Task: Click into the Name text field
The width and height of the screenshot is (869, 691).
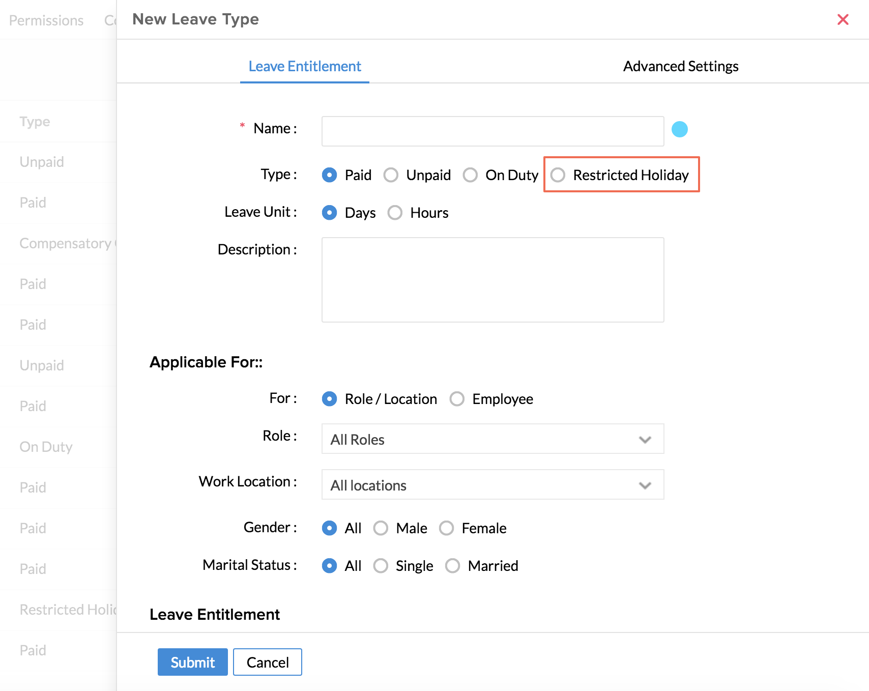Action: pos(492,131)
